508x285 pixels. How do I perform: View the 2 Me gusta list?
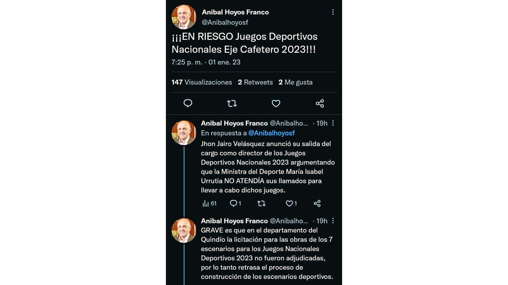click(295, 82)
